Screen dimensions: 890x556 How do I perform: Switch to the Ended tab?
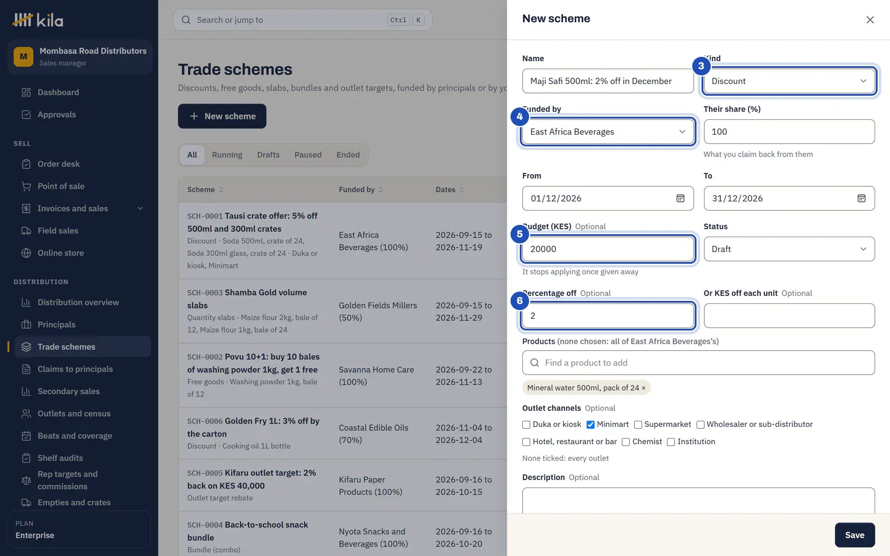348,155
